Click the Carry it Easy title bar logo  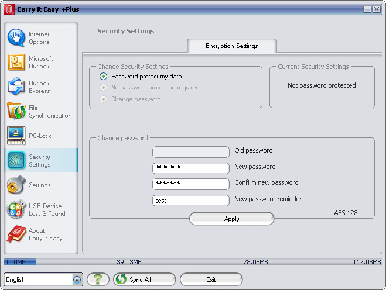[9, 9]
